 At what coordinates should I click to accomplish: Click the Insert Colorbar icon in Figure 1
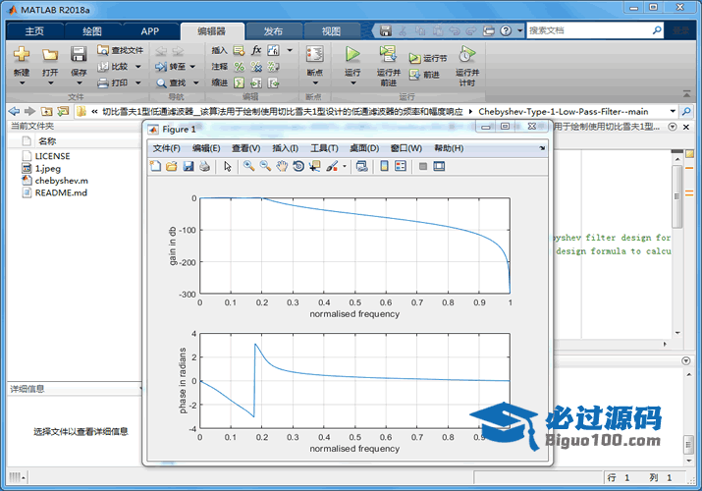click(x=384, y=167)
